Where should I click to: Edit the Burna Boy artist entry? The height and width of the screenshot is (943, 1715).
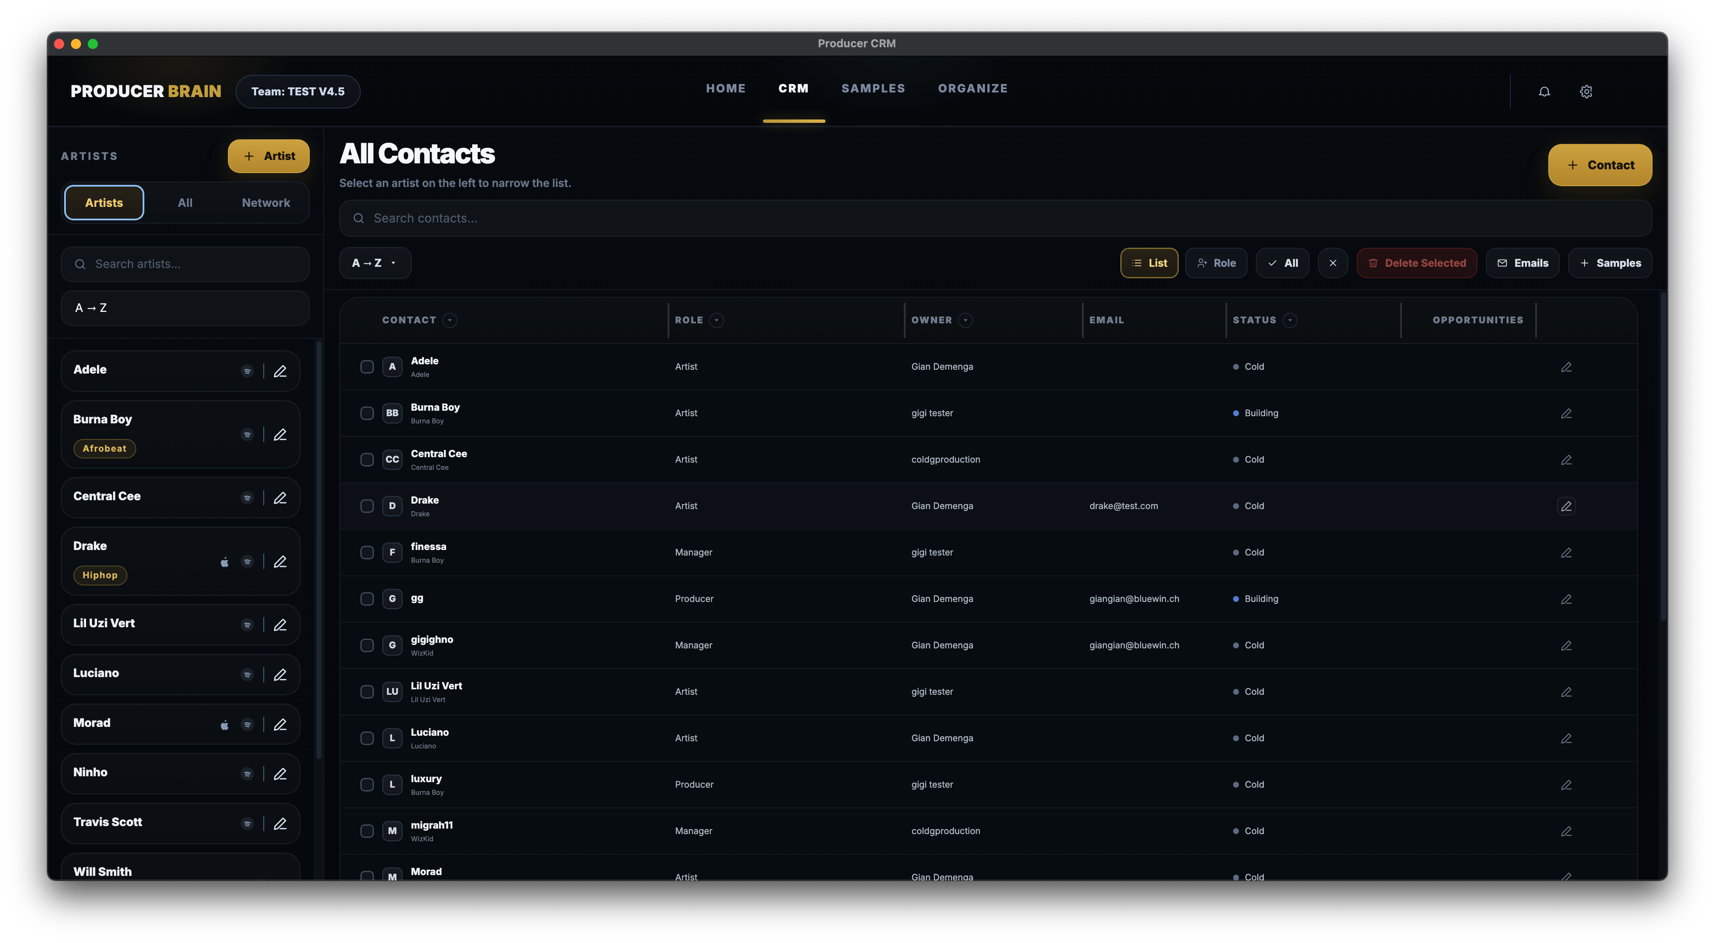tap(280, 434)
